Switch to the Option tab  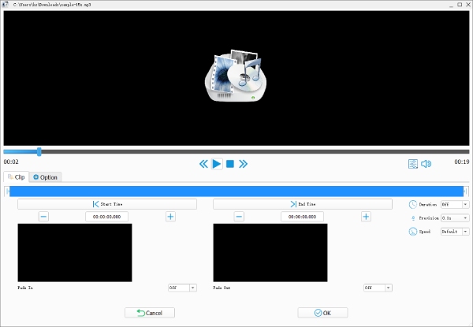(x=45, y=177)
